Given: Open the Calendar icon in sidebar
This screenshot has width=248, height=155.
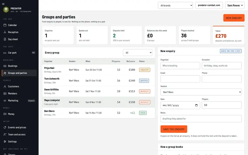Looking at the screenshot, I should (x=5, y=25).
